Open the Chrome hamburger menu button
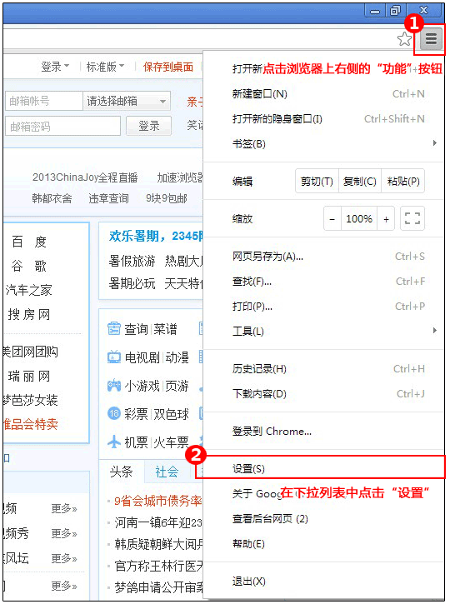 [431, 38]
